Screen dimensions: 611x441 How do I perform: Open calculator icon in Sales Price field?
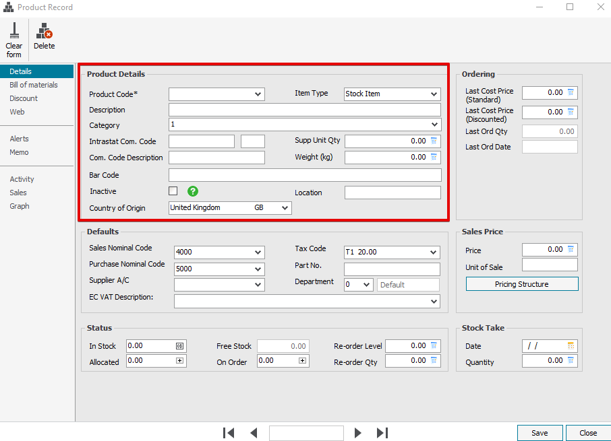(x=571, y=249)
